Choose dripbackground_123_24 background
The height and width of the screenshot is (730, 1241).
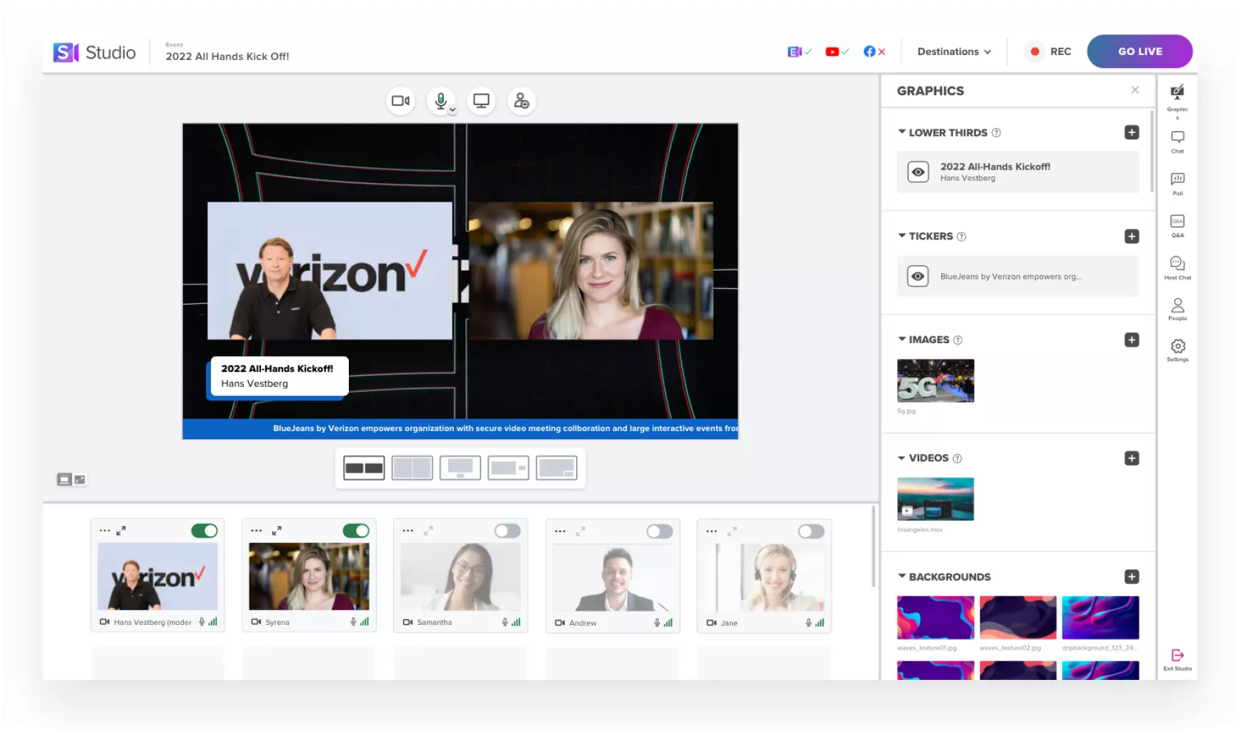(x=1100, y=618)
